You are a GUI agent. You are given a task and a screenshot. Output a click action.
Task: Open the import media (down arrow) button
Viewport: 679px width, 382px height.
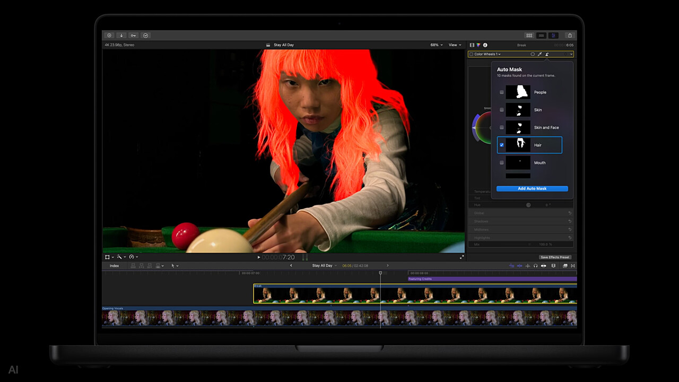tap(121, 36)
